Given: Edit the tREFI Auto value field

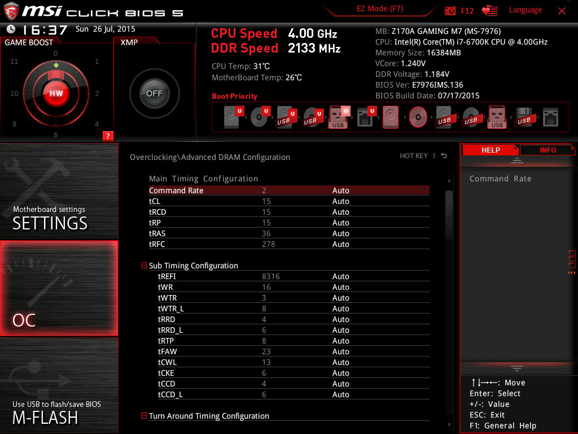Looking at the screenshot, I should 340,276.
